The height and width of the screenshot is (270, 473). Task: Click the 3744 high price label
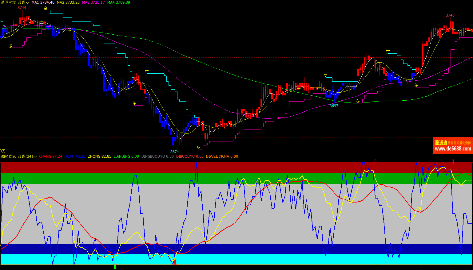coord(22,8)
